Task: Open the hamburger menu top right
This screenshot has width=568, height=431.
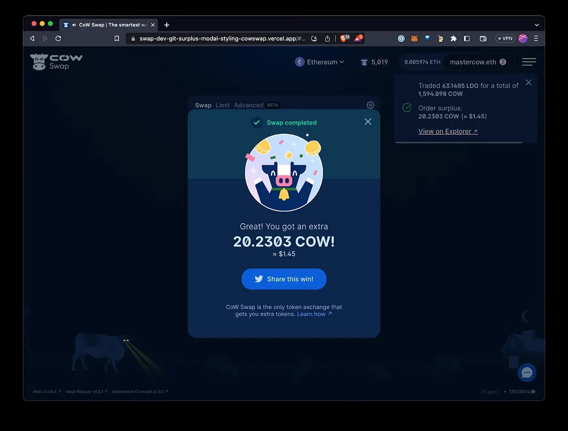Action: coord(529,62)
